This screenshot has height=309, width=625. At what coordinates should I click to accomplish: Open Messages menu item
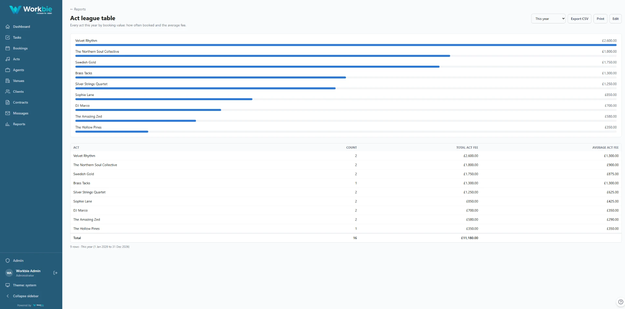[x=21, y=113]
